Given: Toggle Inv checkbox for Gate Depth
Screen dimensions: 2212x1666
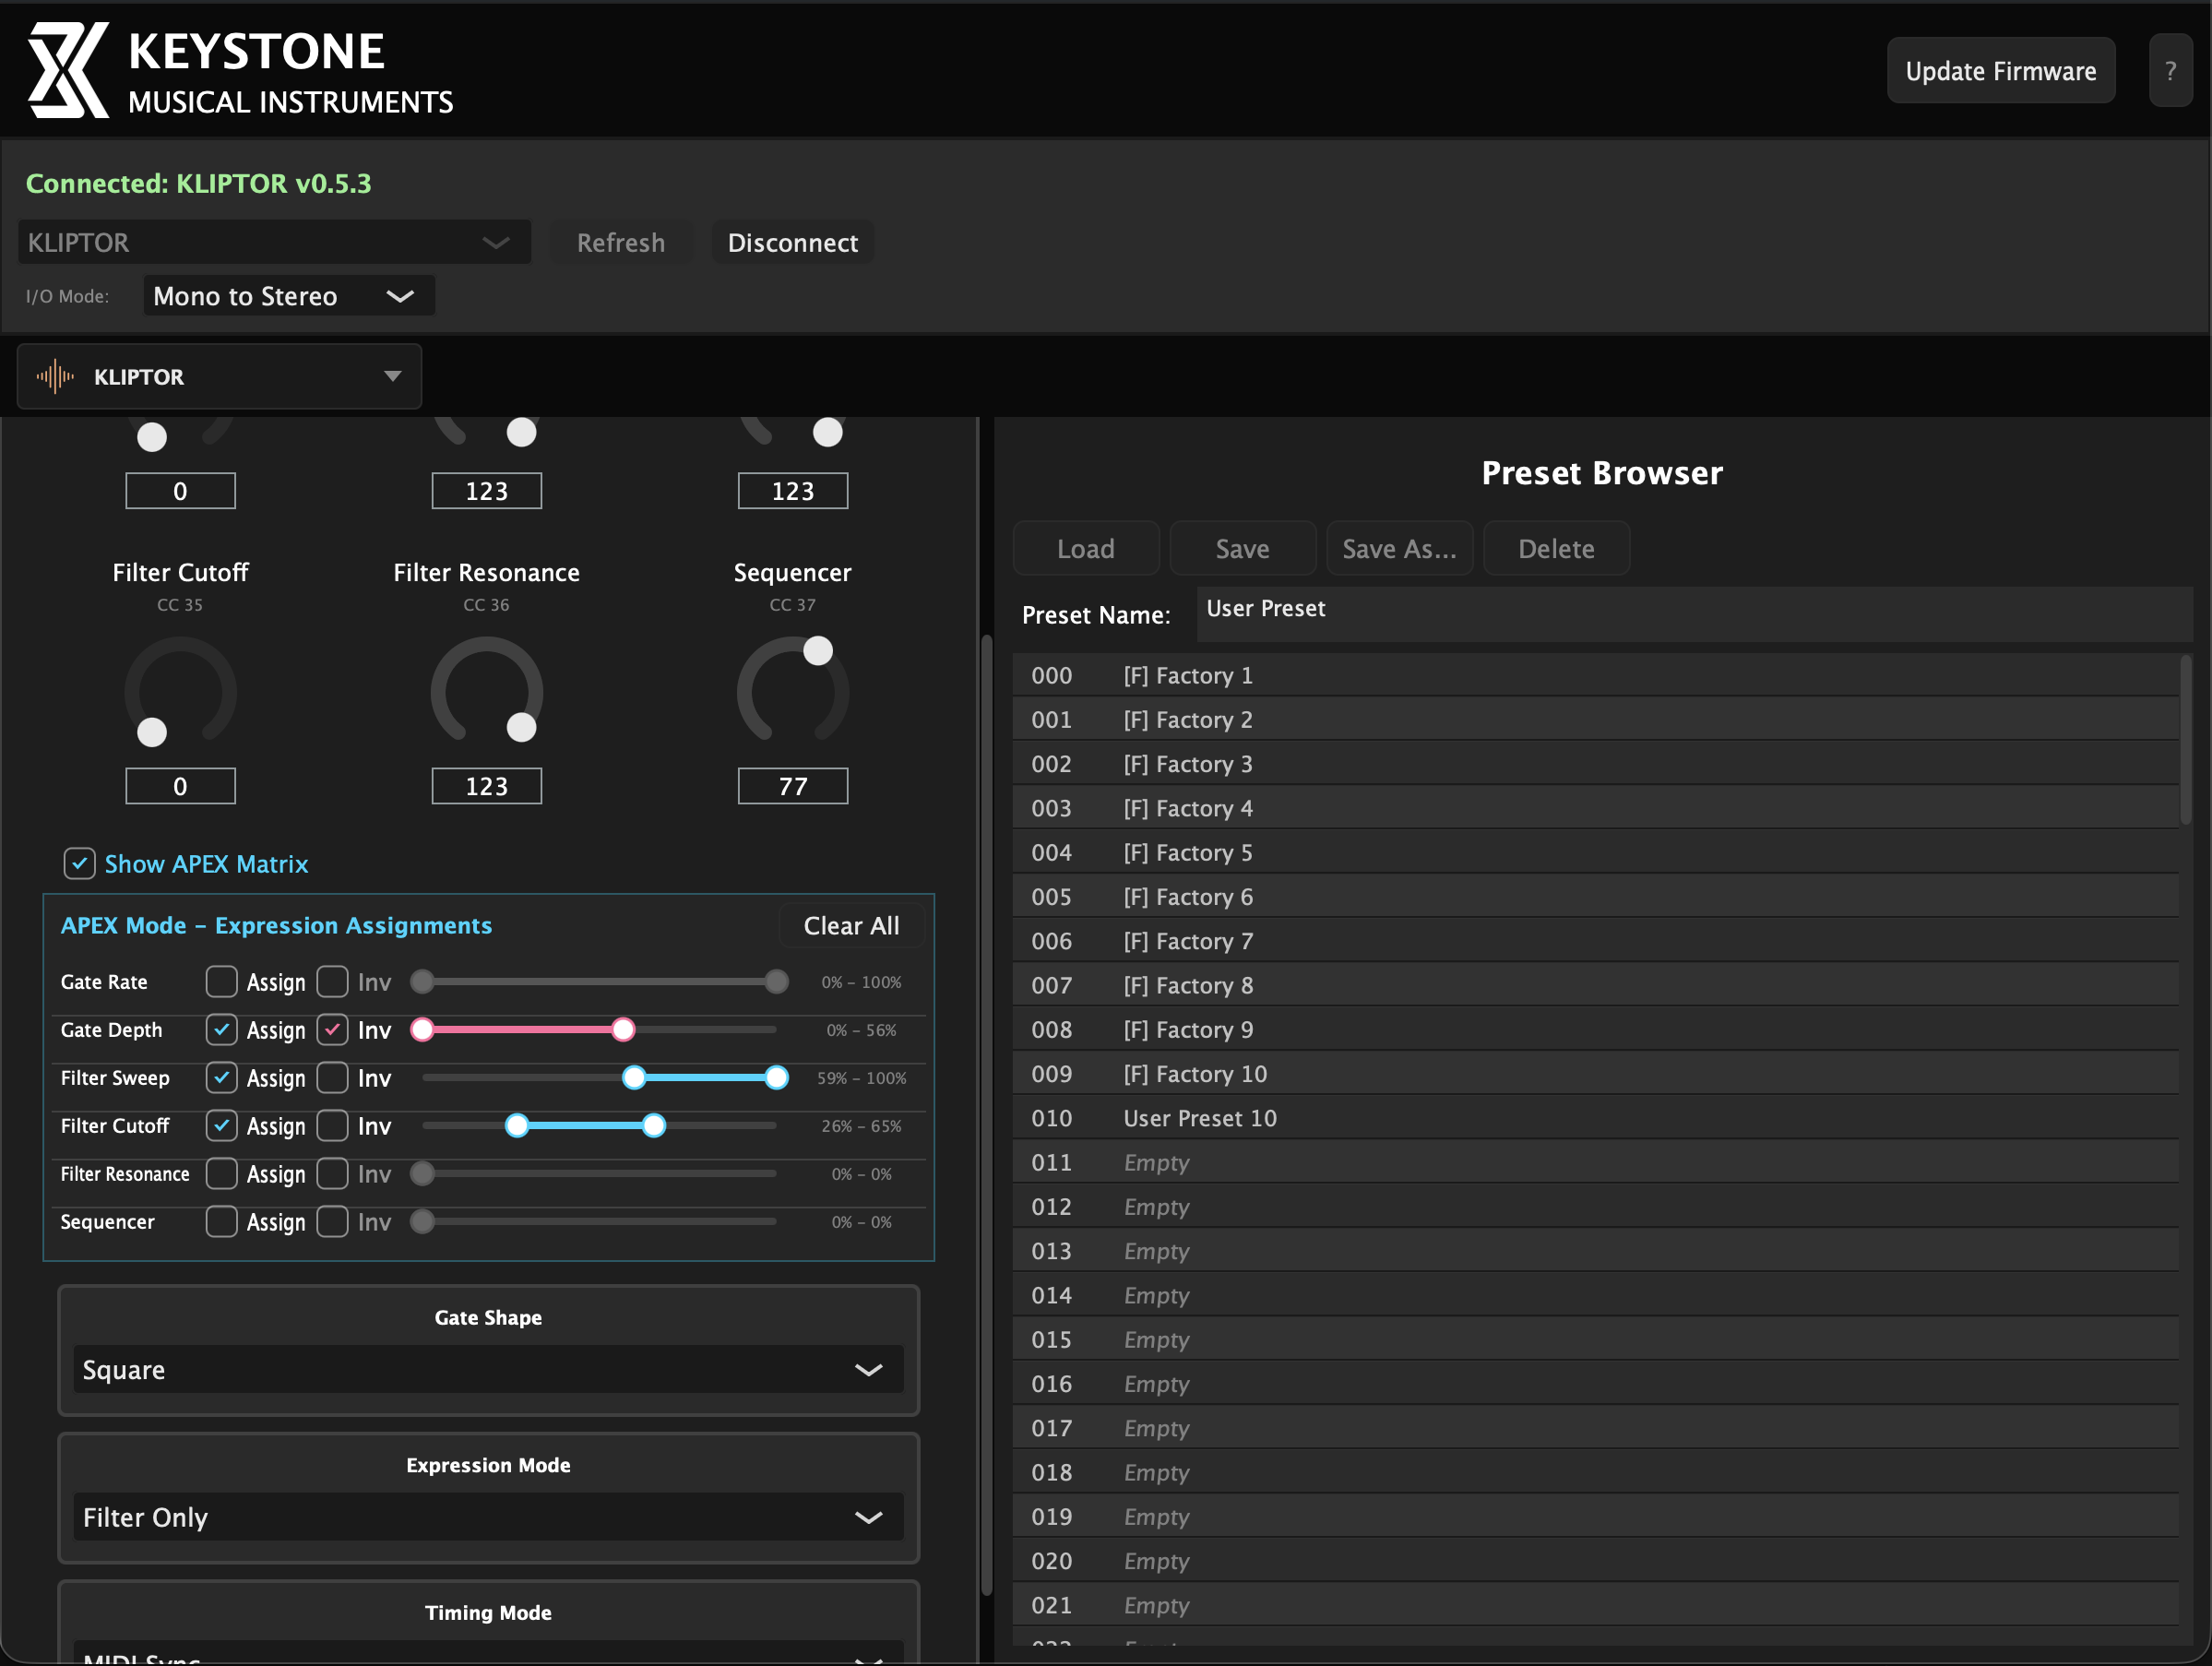Looking at the screenshot, I should click(333, 1030).
